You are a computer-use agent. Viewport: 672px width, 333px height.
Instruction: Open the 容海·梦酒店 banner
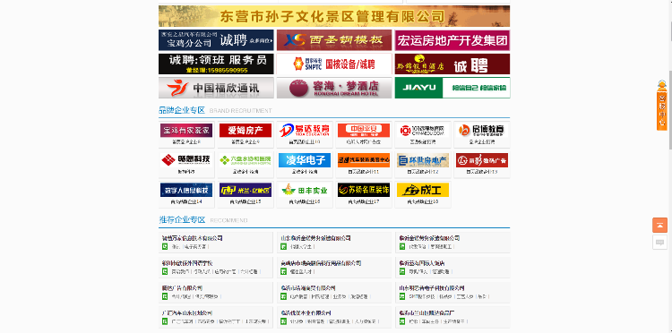(x=334, y=88)
